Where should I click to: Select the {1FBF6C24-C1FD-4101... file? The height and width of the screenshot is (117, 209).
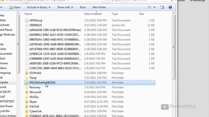pos(55,54)
